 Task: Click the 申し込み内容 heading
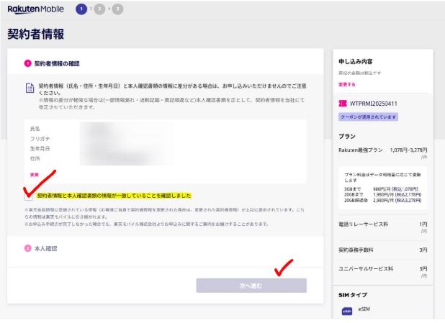(355, 61)
